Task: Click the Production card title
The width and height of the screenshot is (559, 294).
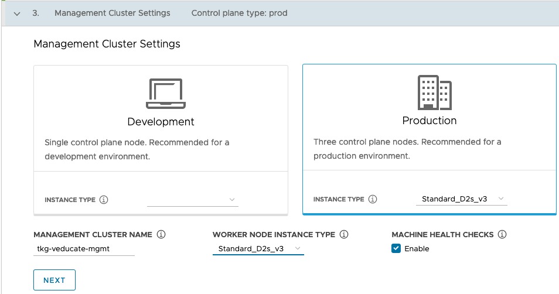Action: 430,121
